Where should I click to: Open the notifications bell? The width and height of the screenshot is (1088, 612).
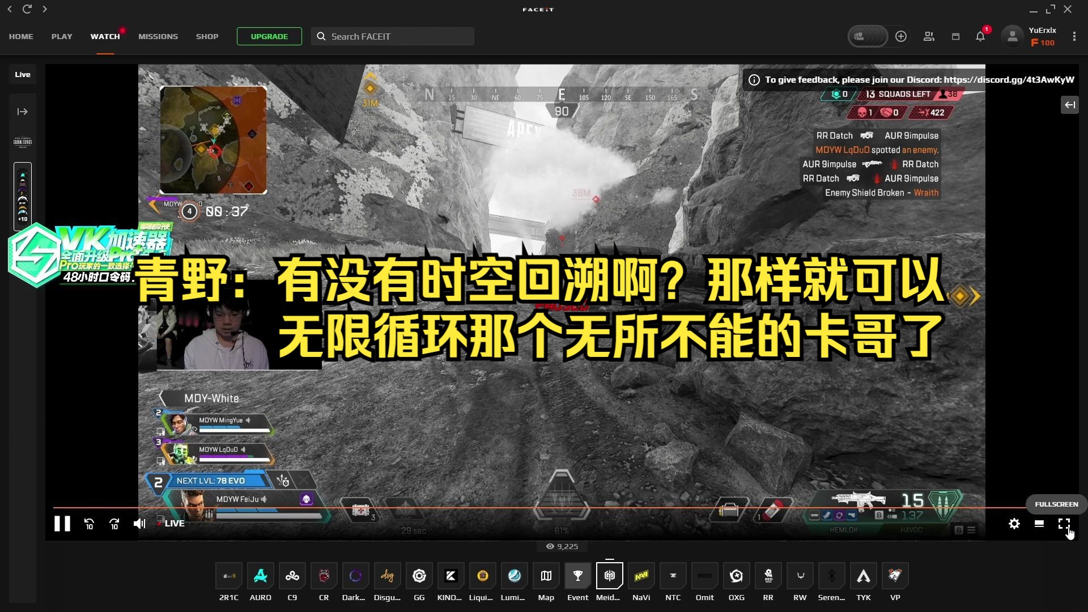pos(980,36)
